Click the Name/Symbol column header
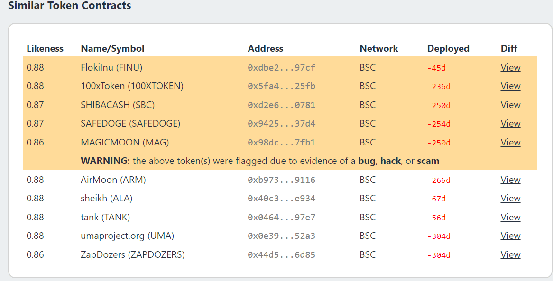Viewport: 553px width, 281px height. pyautogui.click(x=112, y=48)
